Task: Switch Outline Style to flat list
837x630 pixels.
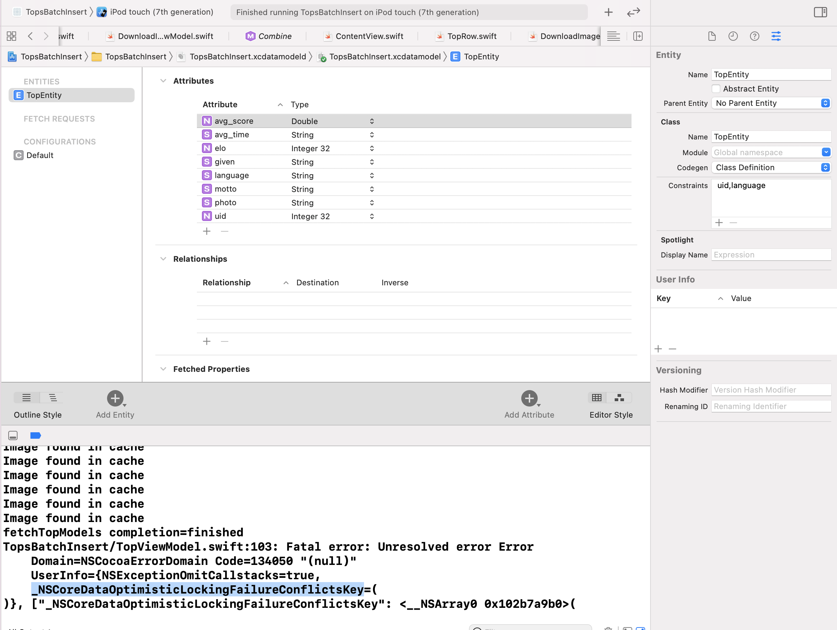Action: pos(26,398)
